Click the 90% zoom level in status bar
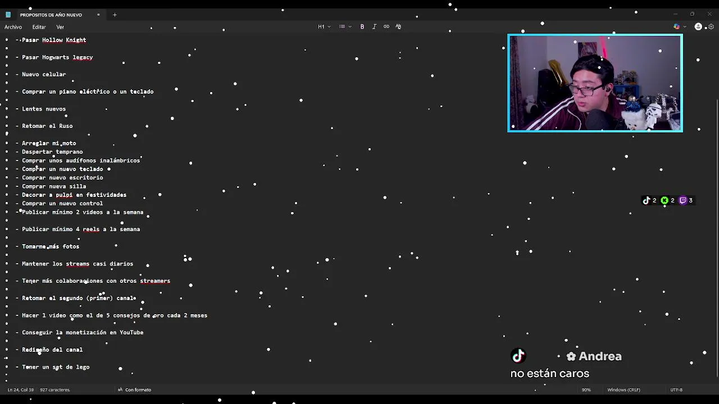 point(586,389)
